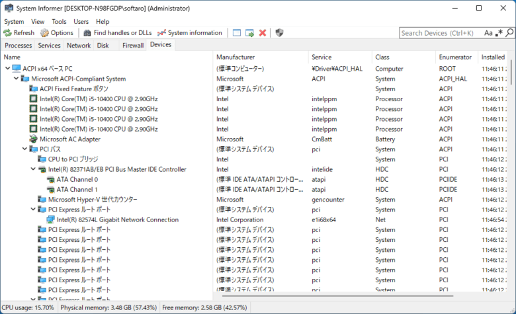The image size is (516, 314).
Task: Click the magnifier search icon
Action: pyautogui.click(x=509, y=33)
